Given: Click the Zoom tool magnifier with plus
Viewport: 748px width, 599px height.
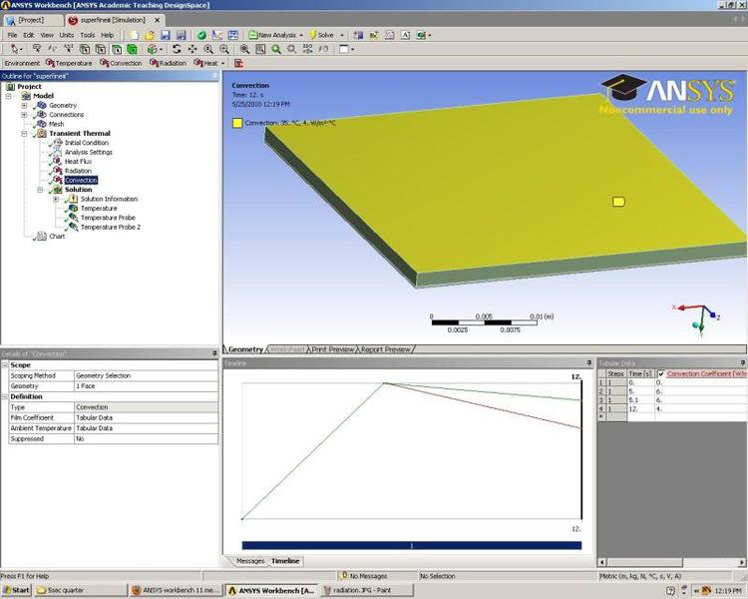Looking at the screenshot, I should coord(208,49).
